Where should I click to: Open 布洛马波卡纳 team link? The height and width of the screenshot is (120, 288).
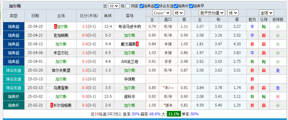point(130,27)
